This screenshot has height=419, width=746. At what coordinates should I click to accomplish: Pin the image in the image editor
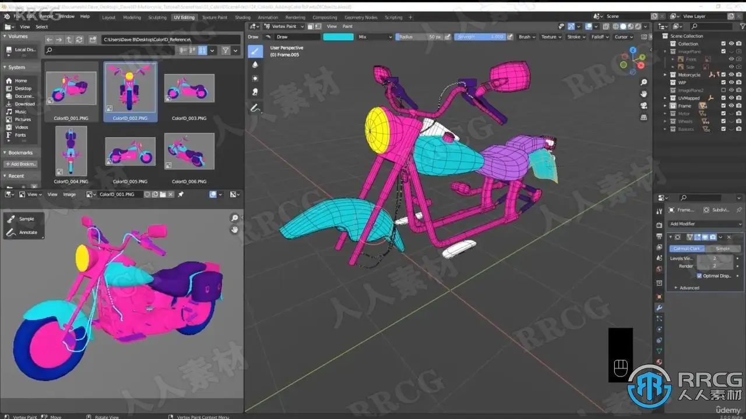point(181,194)
